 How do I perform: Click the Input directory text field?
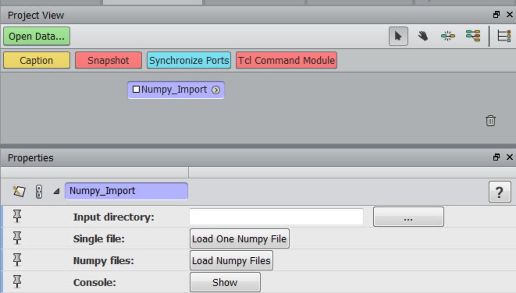[x=276, y=216]
